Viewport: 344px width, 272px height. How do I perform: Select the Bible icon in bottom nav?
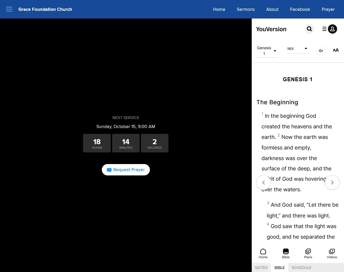286,253
